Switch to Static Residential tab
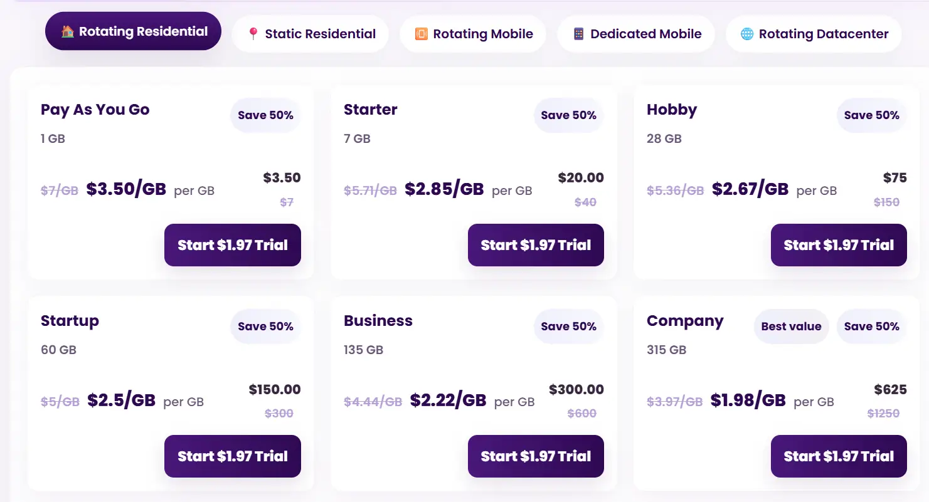Screen dimensions: 929x502 coord(311,34)
